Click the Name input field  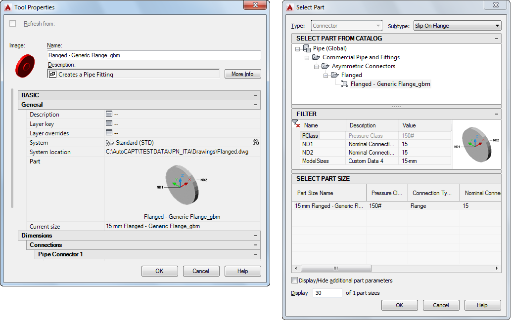point(154,55)
